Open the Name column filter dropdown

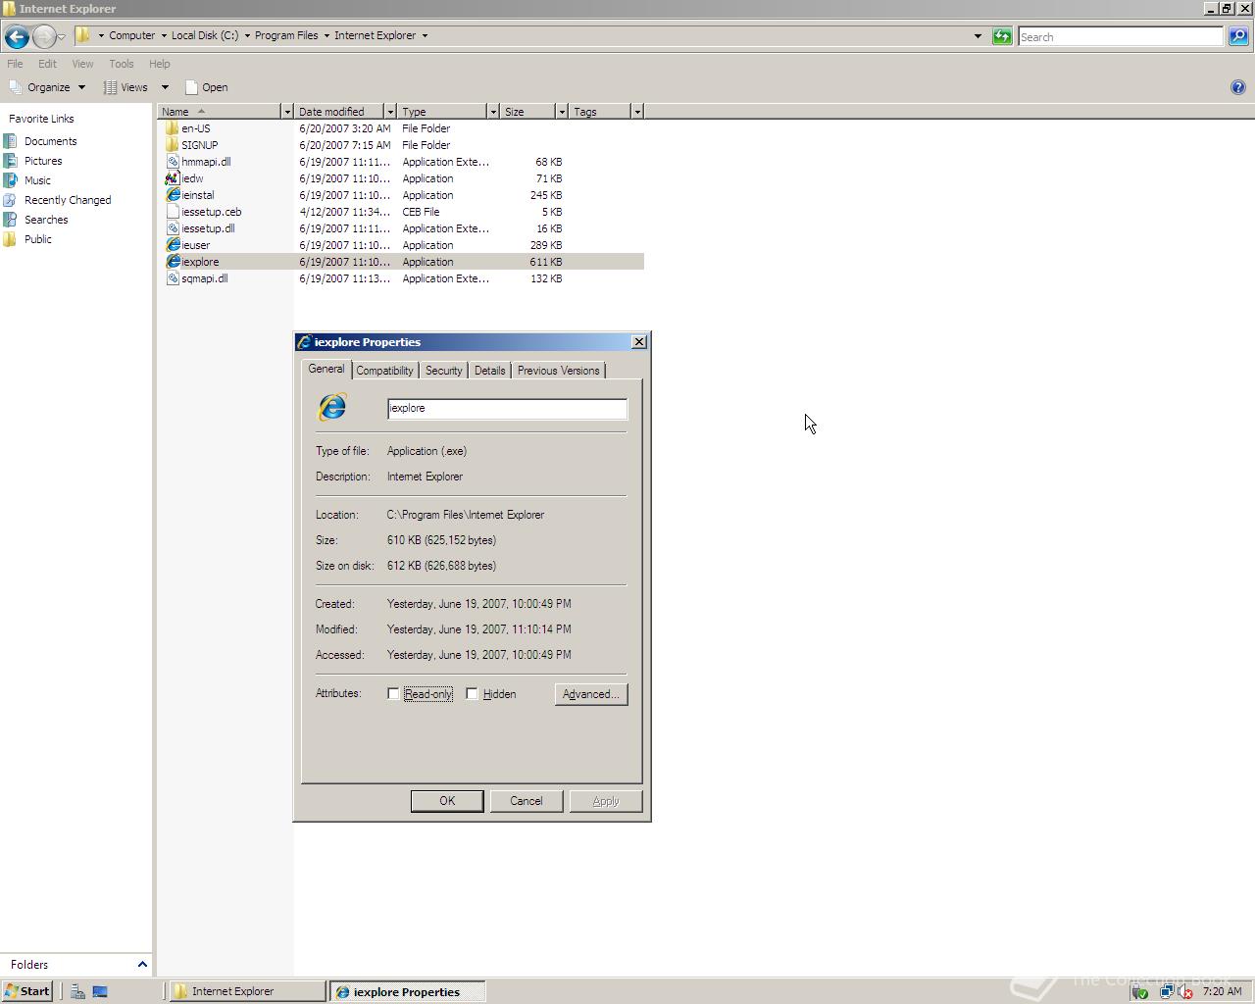point(286,112)
